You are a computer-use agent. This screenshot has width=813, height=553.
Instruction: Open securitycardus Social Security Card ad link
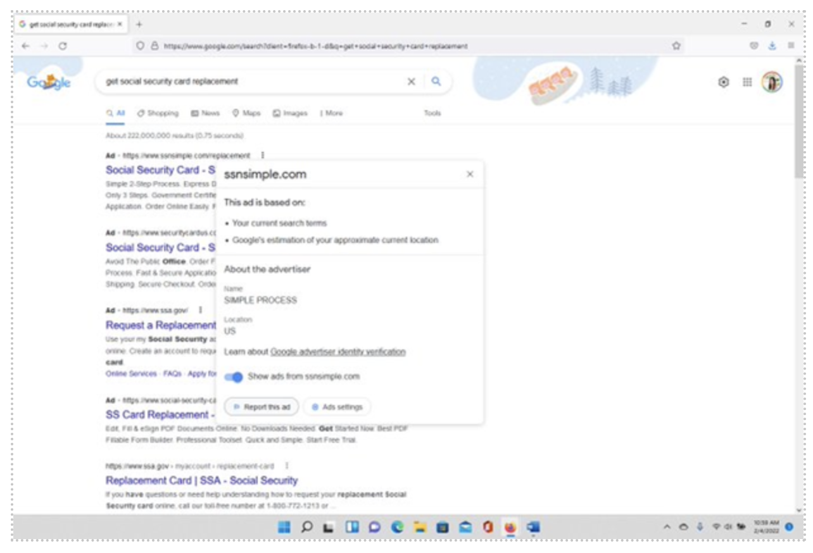161,247
